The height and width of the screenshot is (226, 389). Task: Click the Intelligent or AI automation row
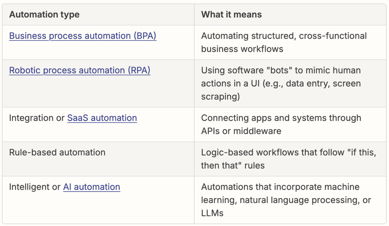65,187
